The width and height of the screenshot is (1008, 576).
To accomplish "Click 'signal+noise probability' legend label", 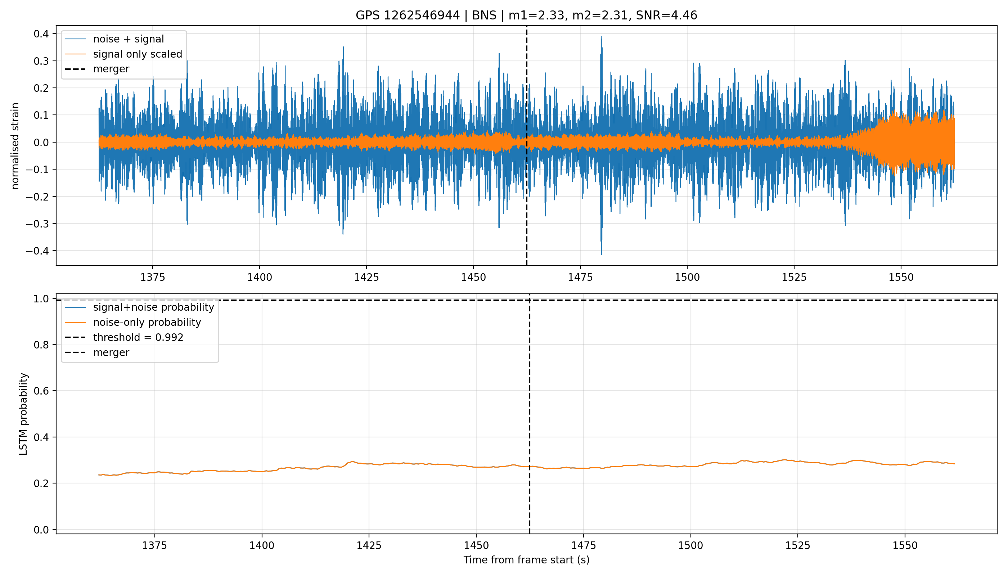I will 153,307.
